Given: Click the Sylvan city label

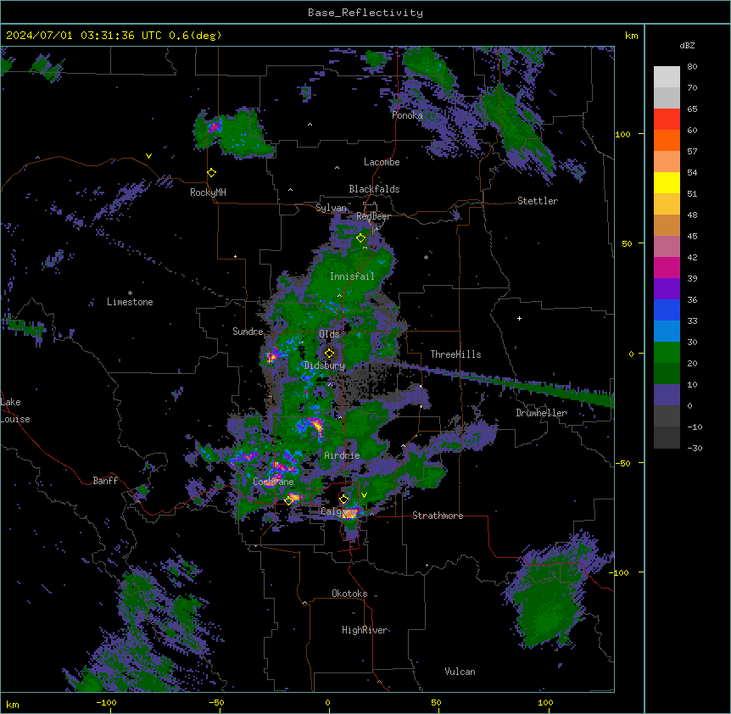Looking at the screenshot, I should tap(331, 208).
